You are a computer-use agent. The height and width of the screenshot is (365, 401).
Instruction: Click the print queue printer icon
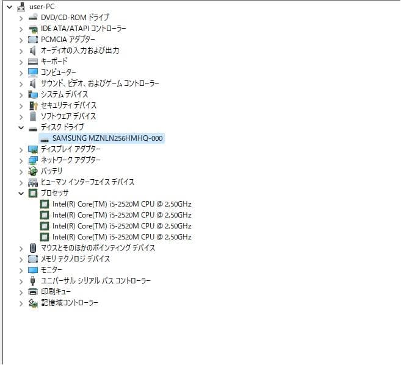33,292
